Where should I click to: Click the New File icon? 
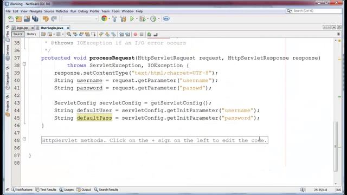(x=10, y=19)
